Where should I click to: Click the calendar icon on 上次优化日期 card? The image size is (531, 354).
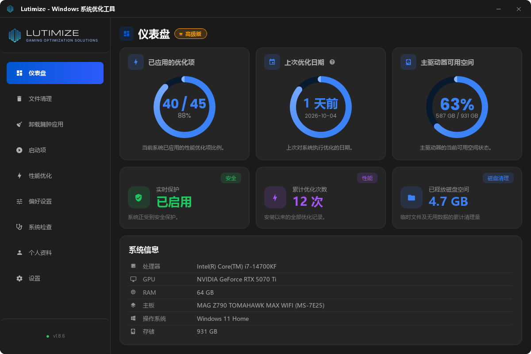tap(272, 62)
